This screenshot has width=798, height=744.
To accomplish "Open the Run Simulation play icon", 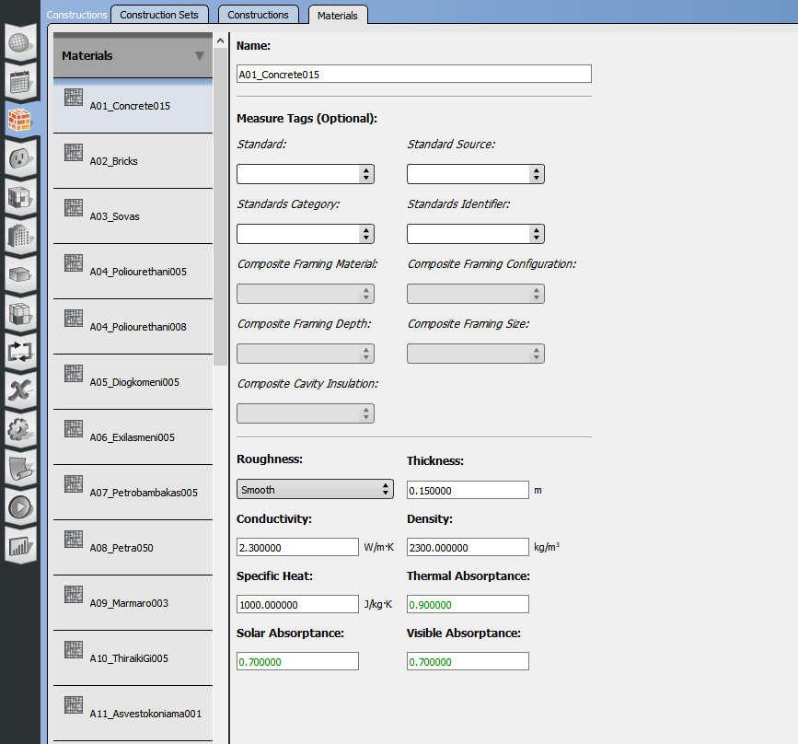I will click(20, 506).
